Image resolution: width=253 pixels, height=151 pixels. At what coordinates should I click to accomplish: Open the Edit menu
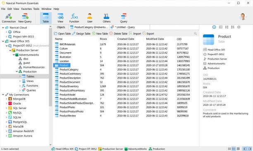click(10, 9)
